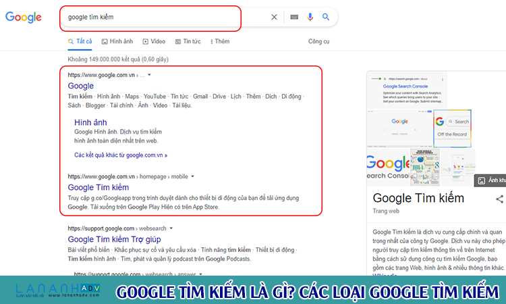Share the Google Tìm kiếm knowledge panel
This screenshot has height=304, width=506.
click(499, 199)
